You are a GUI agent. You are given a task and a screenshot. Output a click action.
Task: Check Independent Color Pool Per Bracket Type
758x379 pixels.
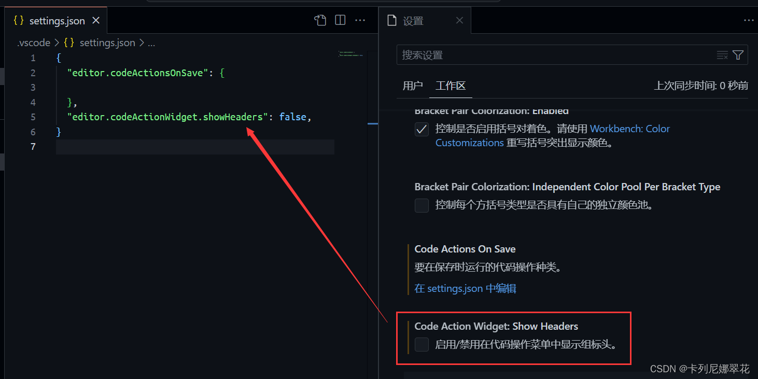tap(422, 205)
